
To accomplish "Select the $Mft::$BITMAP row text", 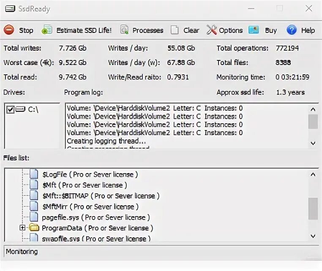I will (x=101, y=196).
